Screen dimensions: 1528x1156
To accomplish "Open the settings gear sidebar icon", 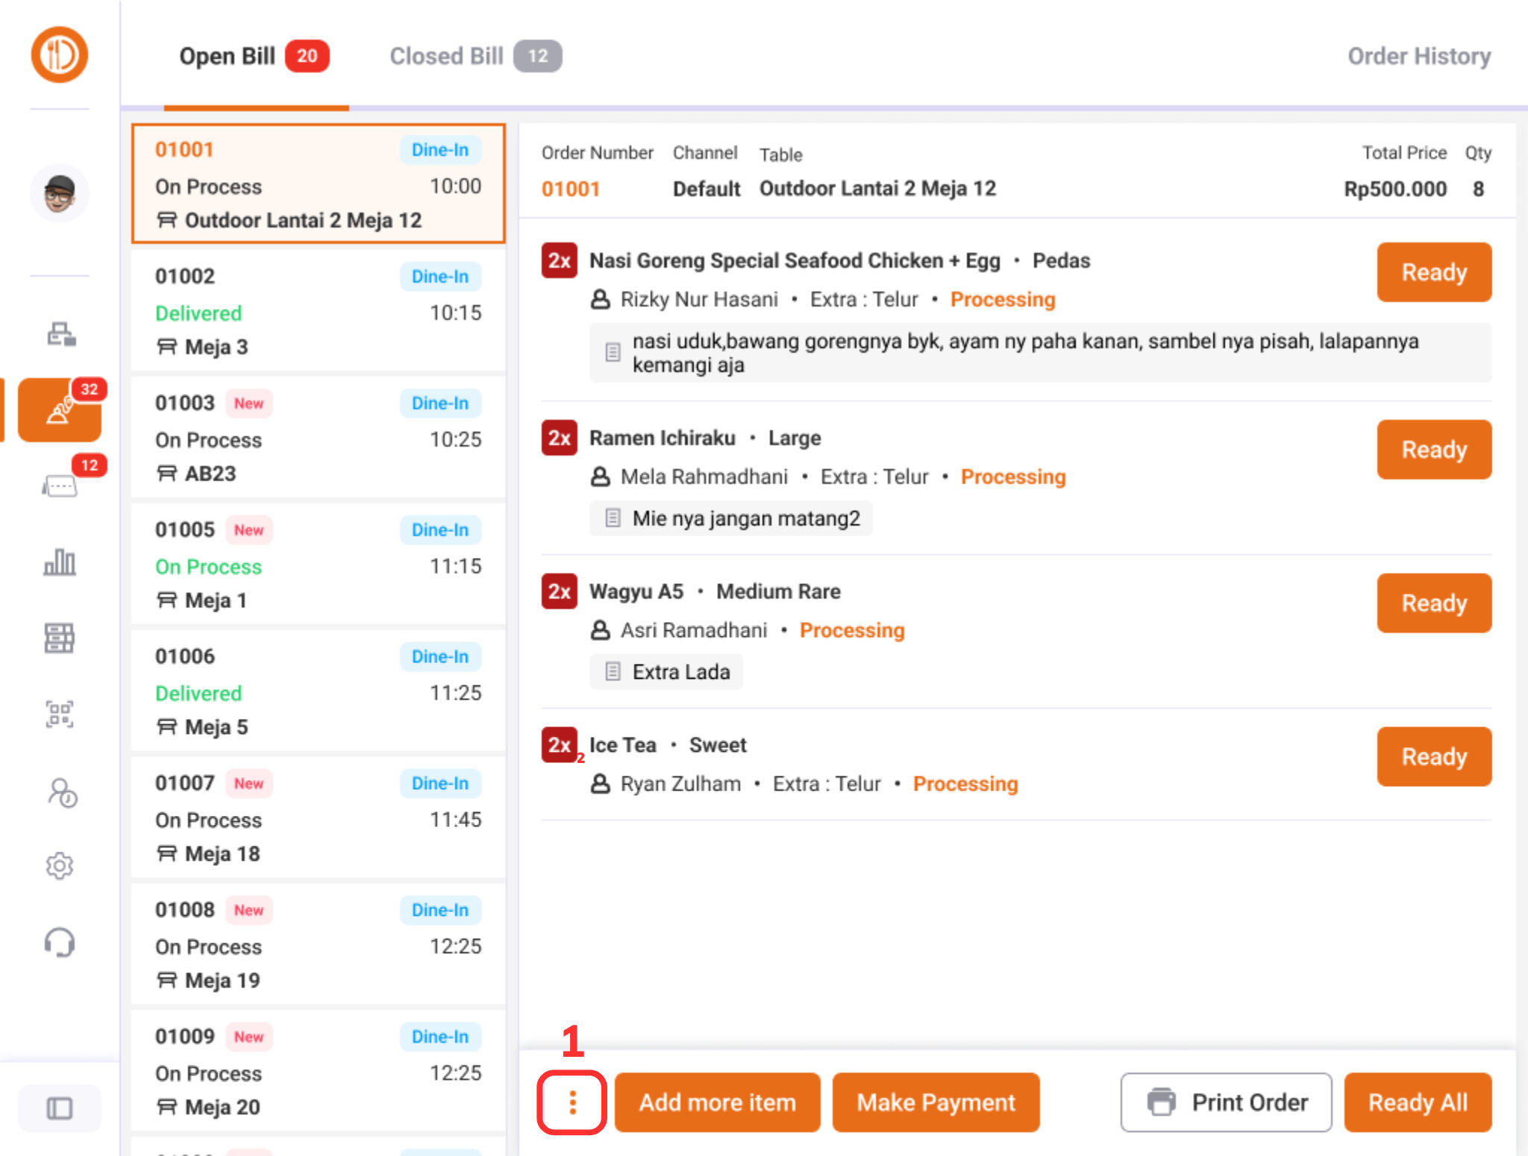I will pos(60,866).
